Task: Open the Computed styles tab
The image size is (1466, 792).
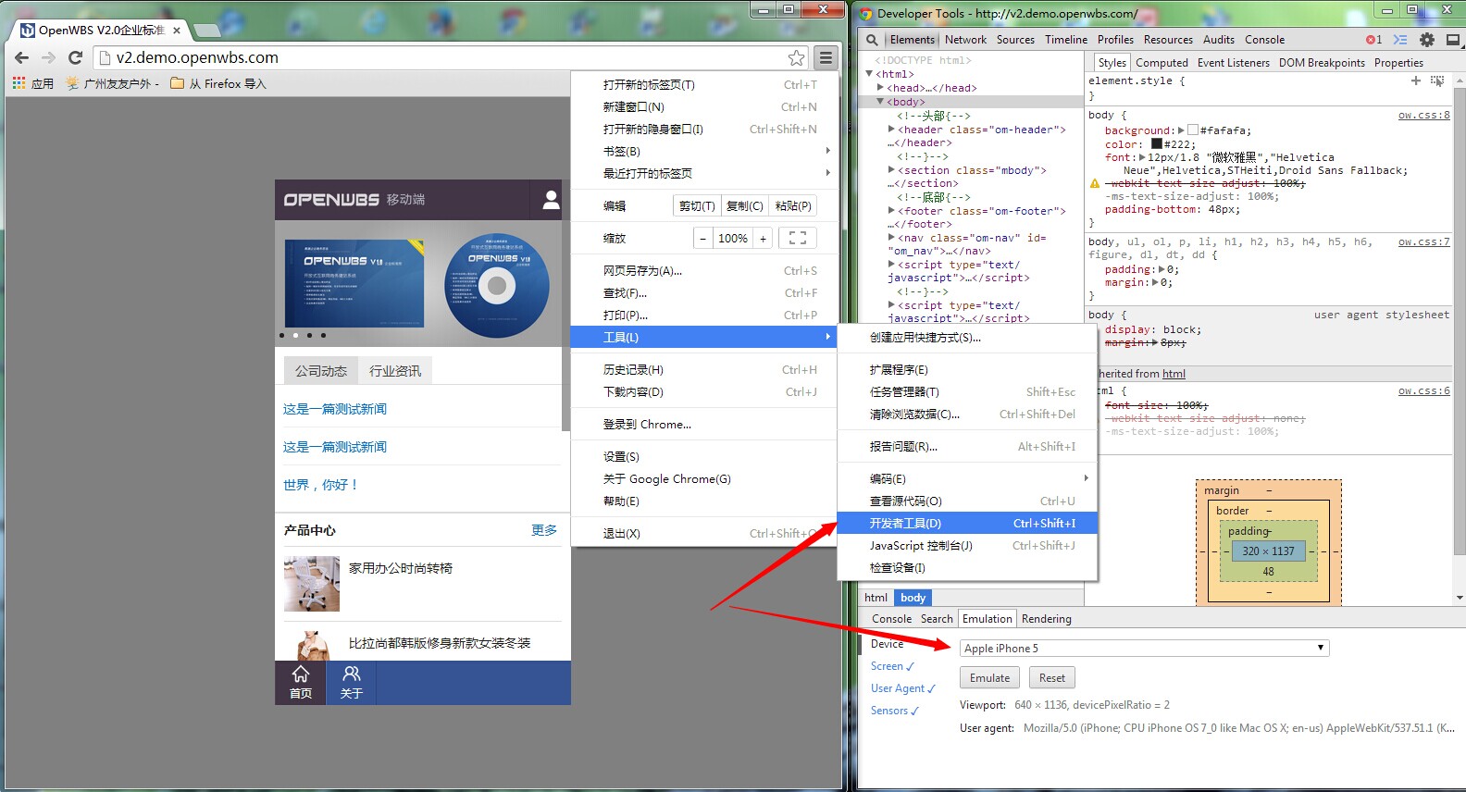Action: pyautogui.click(x=1161, y=63)
